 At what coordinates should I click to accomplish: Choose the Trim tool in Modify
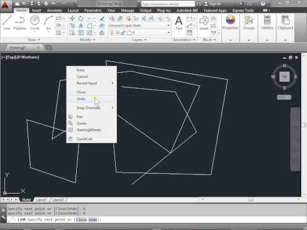90,19
